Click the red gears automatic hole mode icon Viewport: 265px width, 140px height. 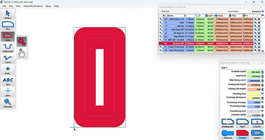point(22,42)
